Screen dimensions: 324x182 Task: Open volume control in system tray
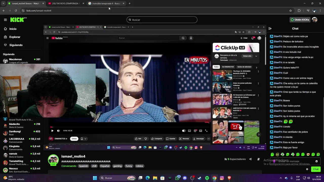point(308,178)
